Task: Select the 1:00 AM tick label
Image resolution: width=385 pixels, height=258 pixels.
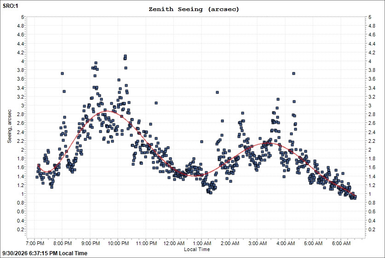Action: (202, 243)
